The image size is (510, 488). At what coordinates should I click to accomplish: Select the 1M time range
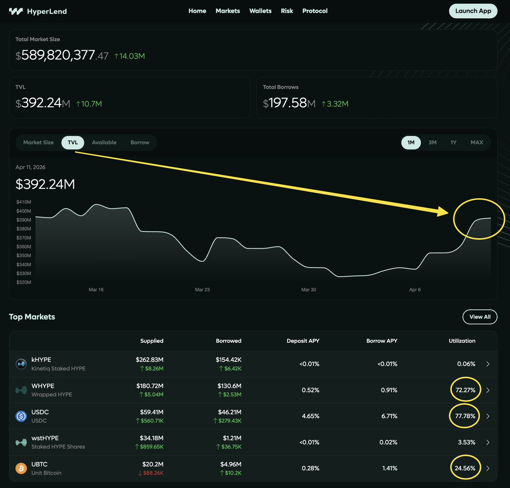(411, 143)
